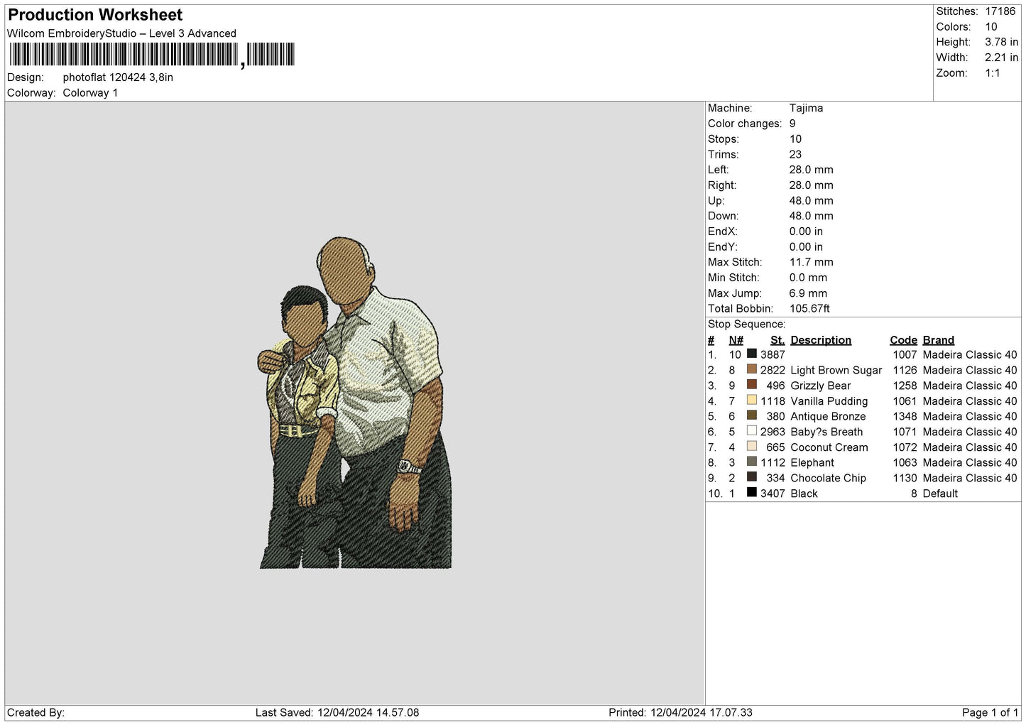This screenshot has height=725, width=1026.
Task: Click the Light Brown Sugar color swatch
Action: tap(751, 369)
